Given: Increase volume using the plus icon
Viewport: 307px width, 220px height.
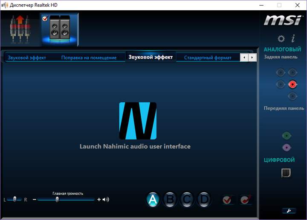Looking at the screenshot, I should pos(99,200).
